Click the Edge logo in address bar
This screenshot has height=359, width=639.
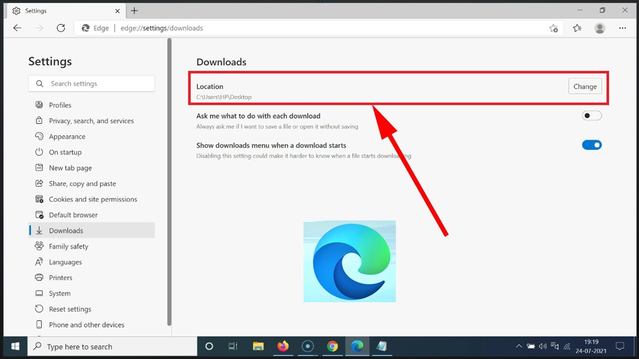[x=85, y=28]
